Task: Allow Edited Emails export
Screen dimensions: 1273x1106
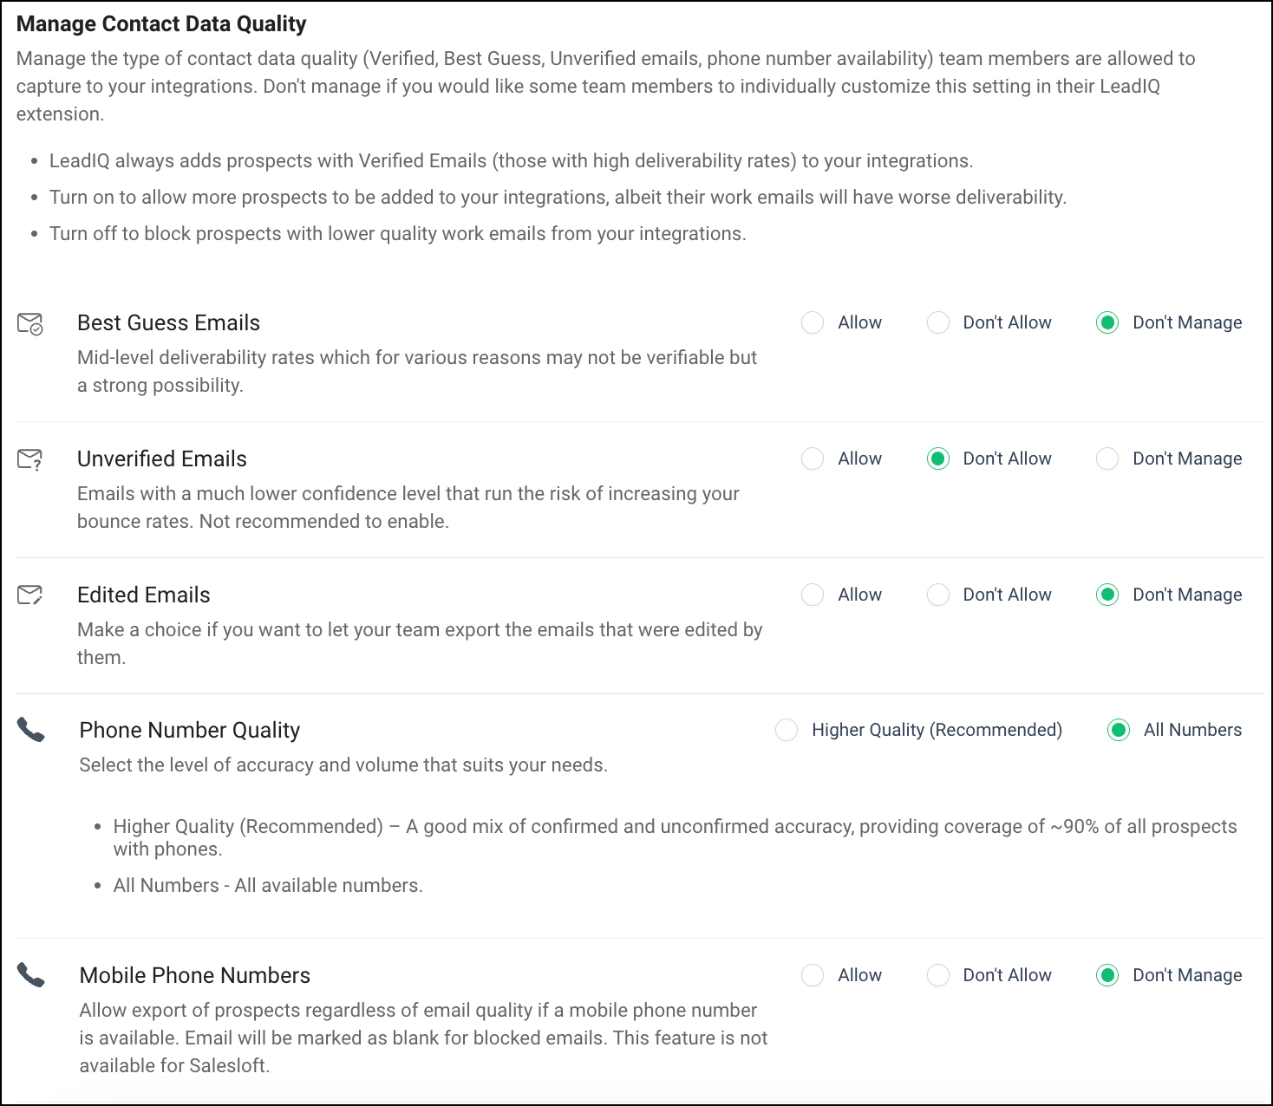Action: pyautogui.click(x=813, y=595)
